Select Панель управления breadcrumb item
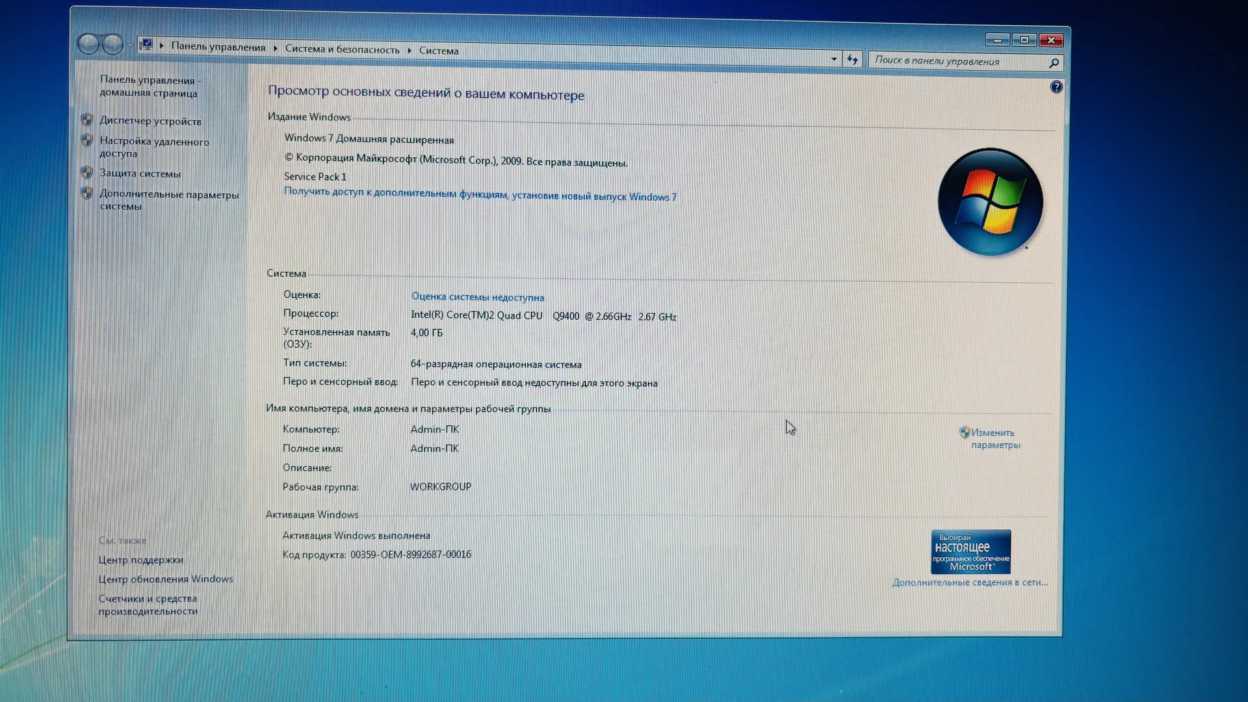Image resolution: width=1248 pixels, height=702 pixels. 218,47
